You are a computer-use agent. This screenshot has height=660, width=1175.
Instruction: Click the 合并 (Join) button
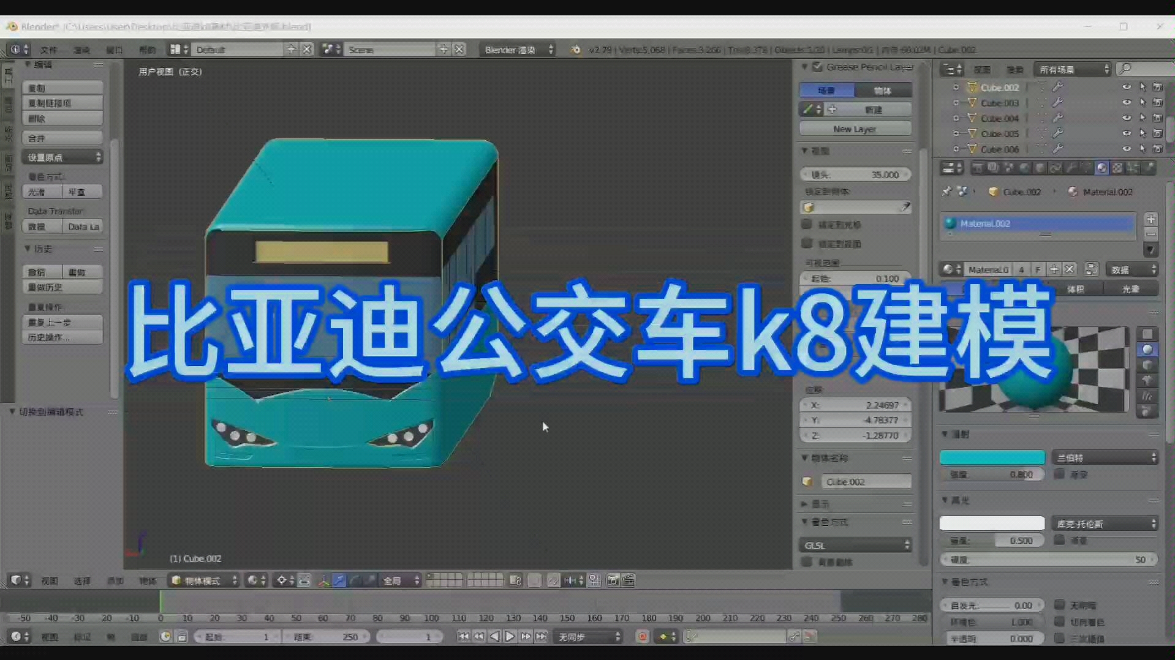62,138
